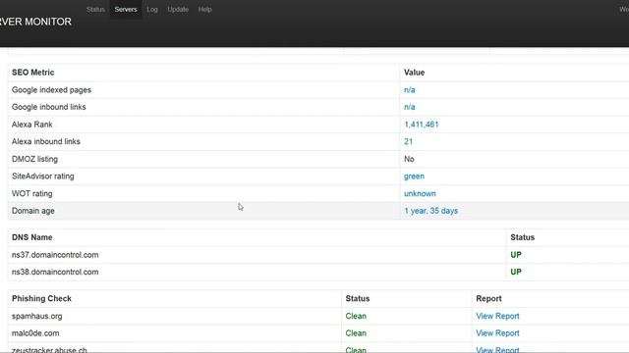Click the zeustracker.abuse.ch row name
629x353 pixels.
click(49, 350)
